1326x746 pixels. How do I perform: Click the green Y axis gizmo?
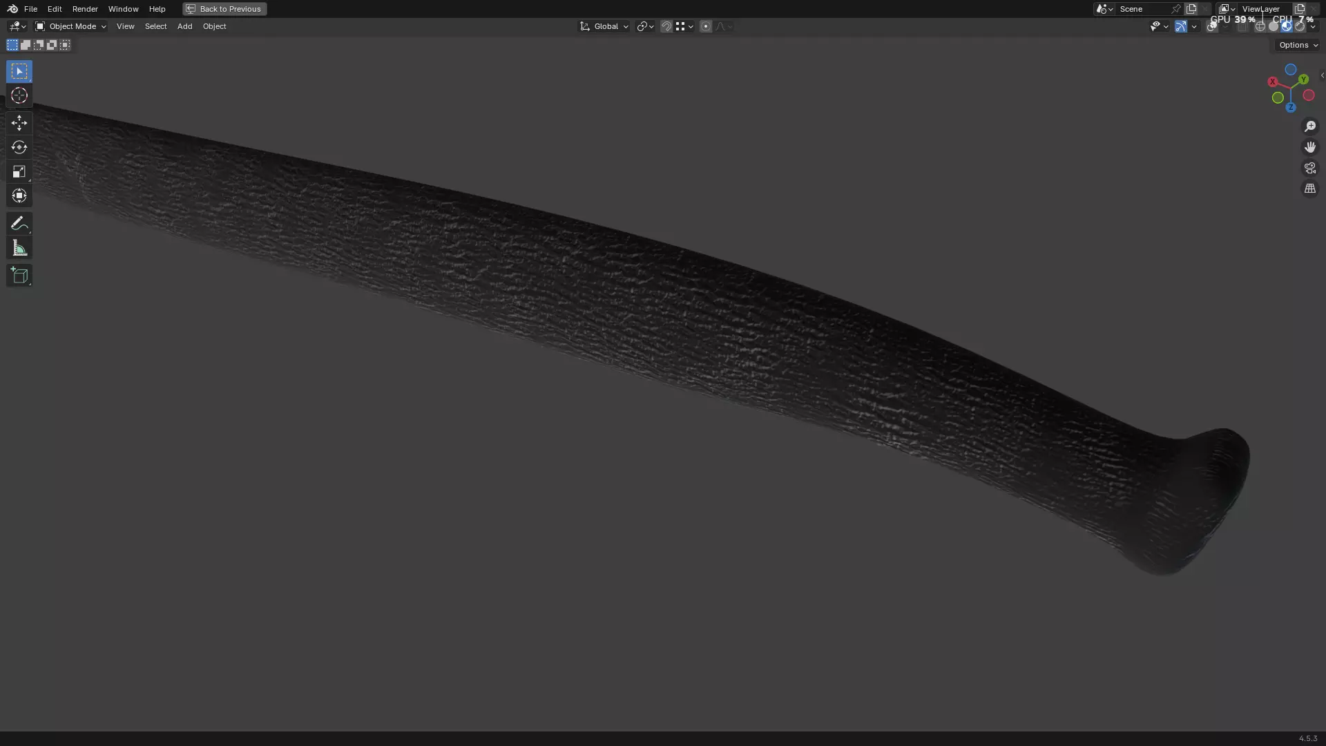click(x=1303, y=79)
